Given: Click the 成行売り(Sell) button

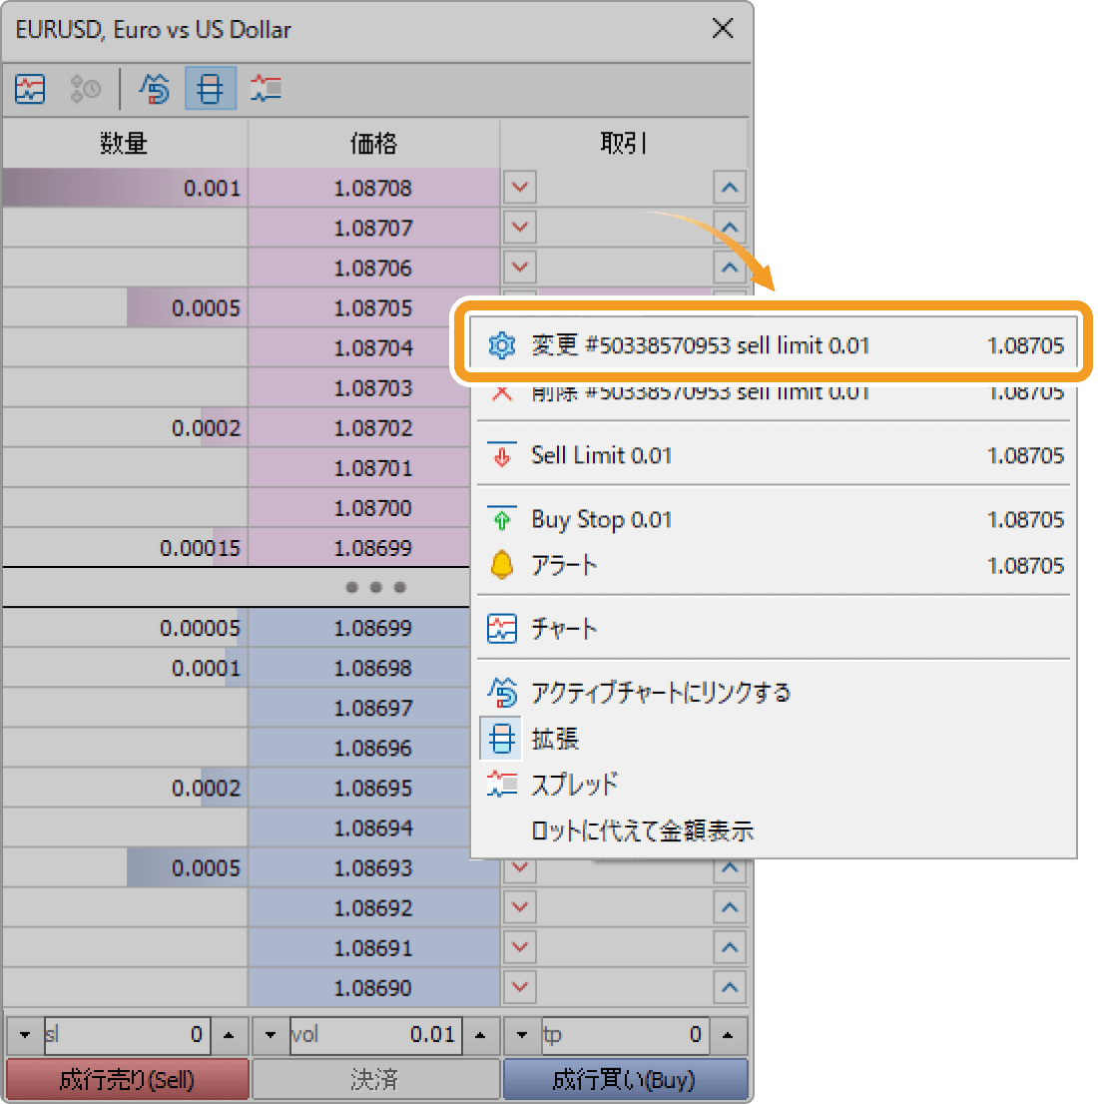Looking at the screenshot, I should pos(128,1079).
